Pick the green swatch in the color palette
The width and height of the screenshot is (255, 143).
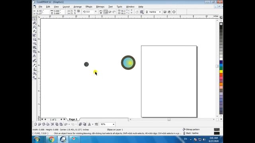point(221,68)
